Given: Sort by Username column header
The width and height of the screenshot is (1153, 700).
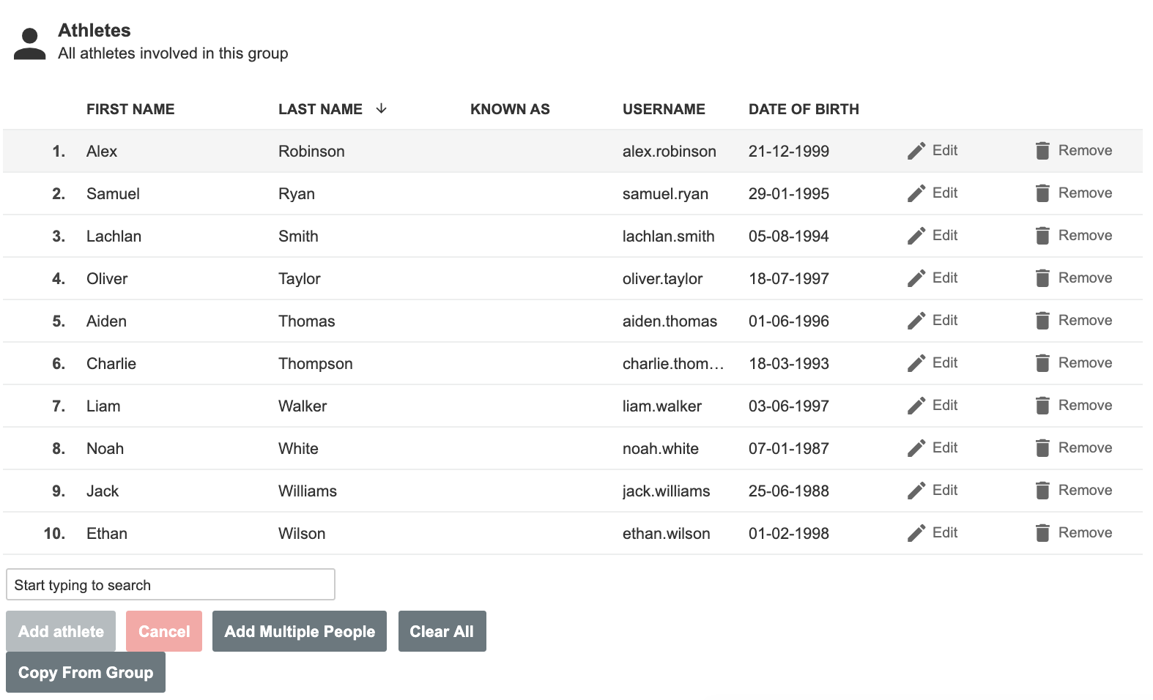Looking at the screenshot, I should point(664,109).
